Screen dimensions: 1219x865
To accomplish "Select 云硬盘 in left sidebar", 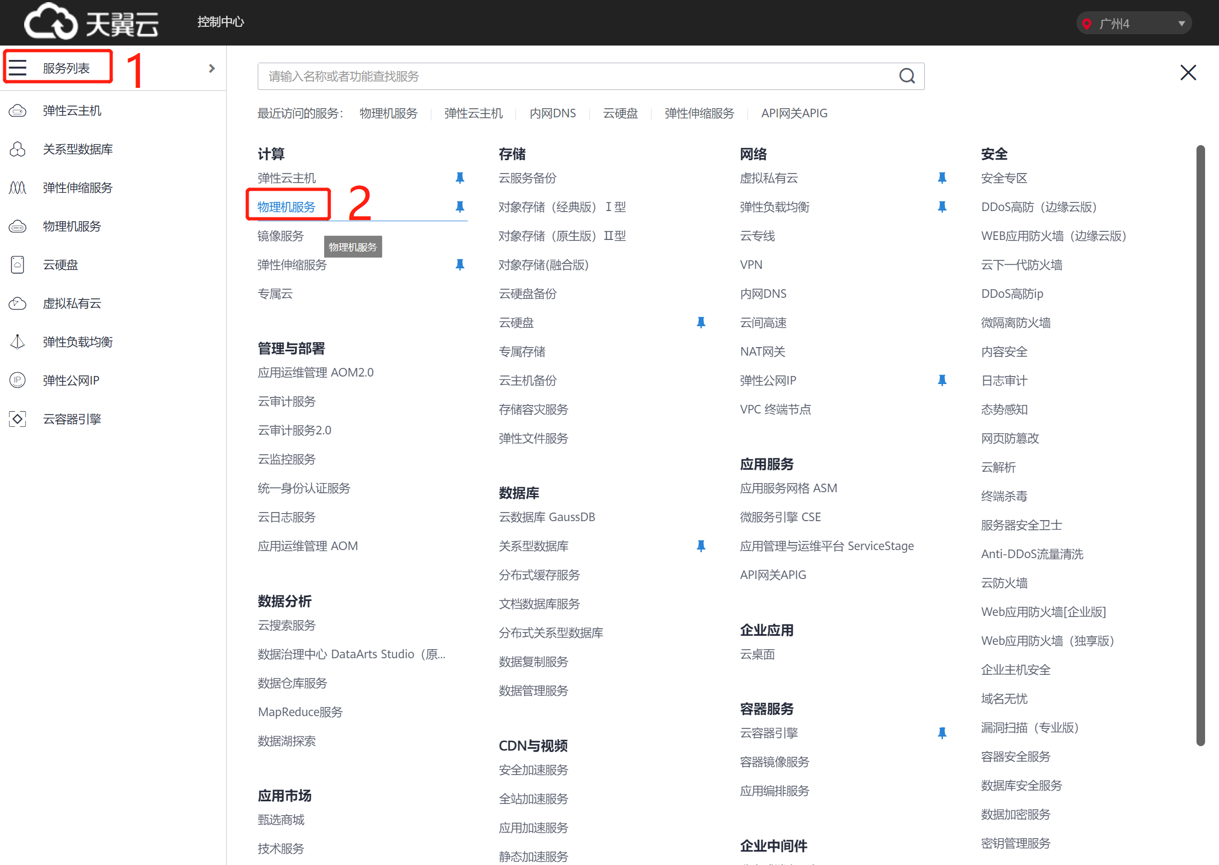I will 61,265.
